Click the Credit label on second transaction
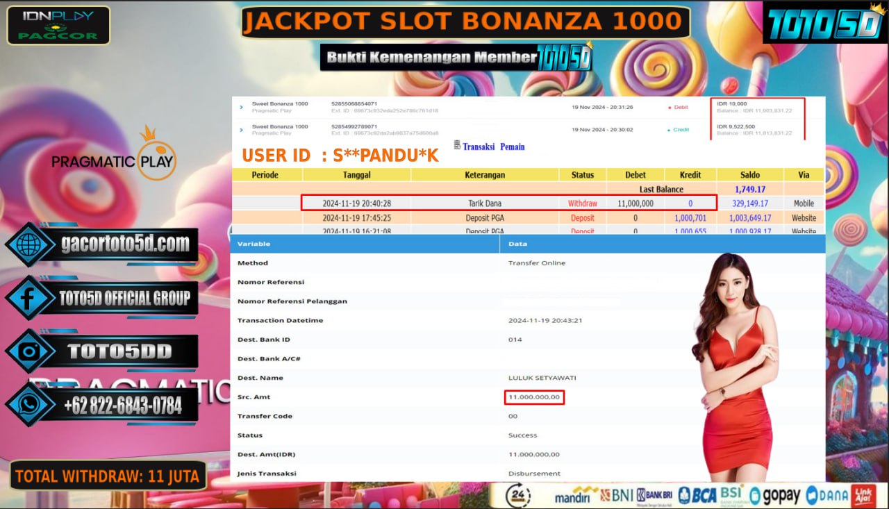Screen dimensions: 889x509 [681, 130]
